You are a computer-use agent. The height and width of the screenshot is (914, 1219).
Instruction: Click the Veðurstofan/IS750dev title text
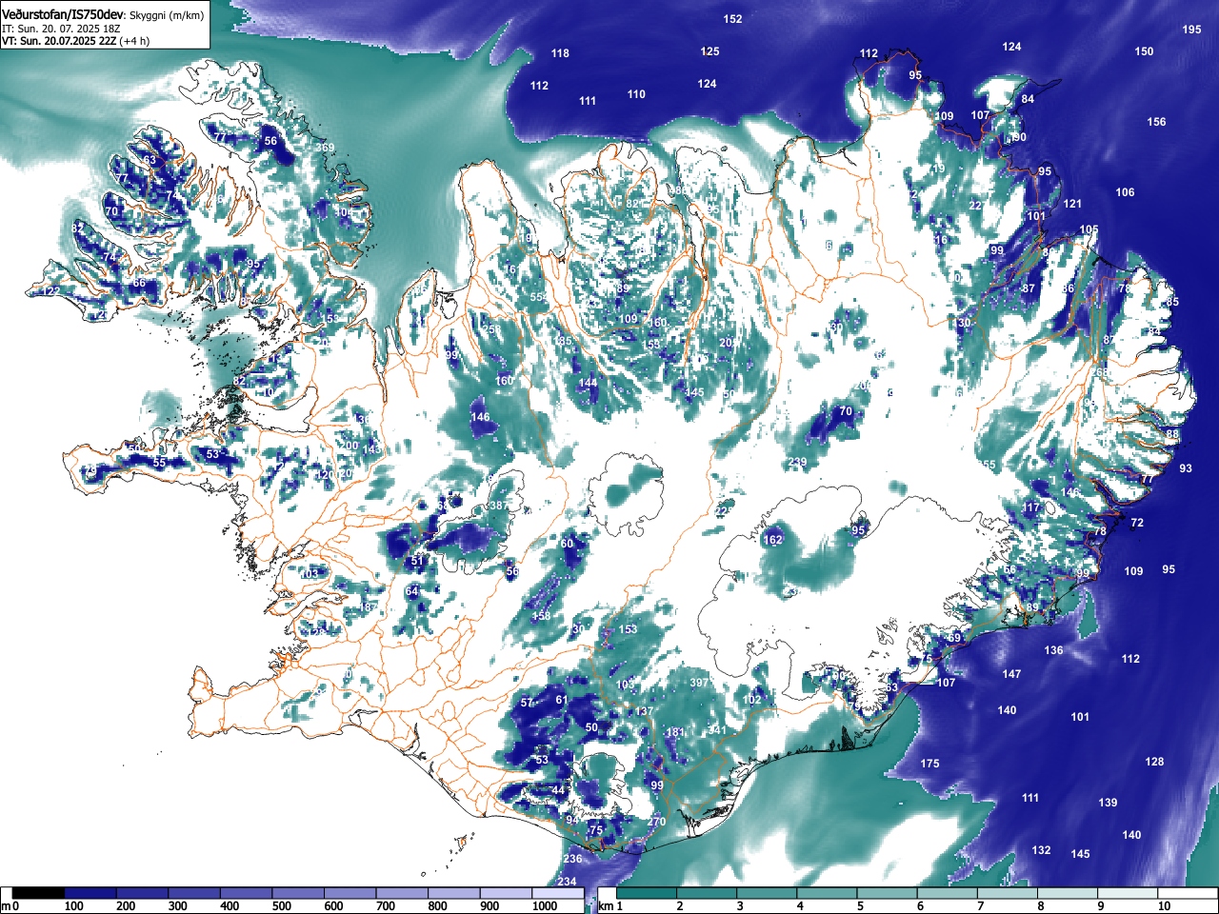(x=63, y=15)
